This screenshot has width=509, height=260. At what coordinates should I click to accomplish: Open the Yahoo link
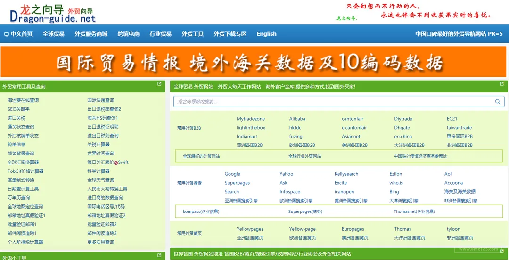[x=287, y=174]
